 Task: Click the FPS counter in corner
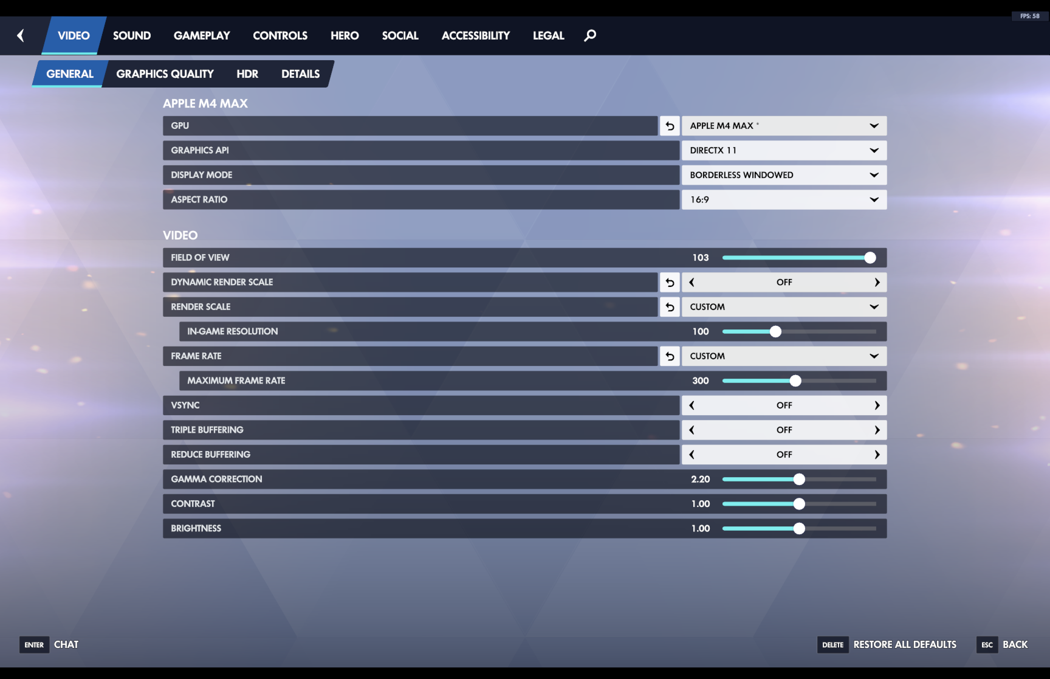(x=1030, y=16)
